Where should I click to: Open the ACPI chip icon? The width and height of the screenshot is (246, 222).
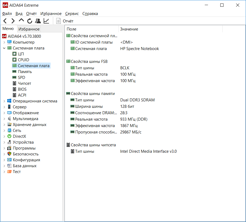tap(14, 95)
